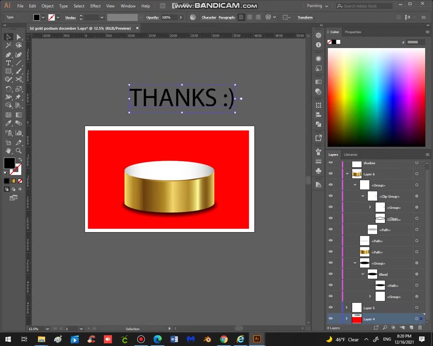Select the Column Graph tool

pos(18,133)
